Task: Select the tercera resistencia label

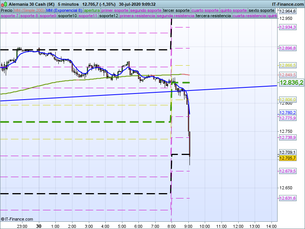Action: 213,16
